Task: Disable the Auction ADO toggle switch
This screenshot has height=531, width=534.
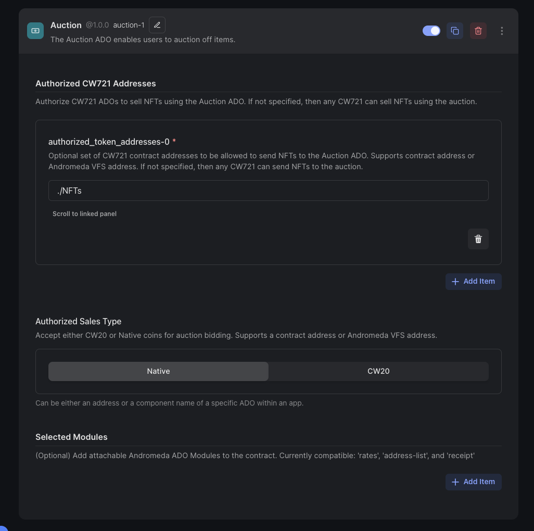Action: pos(431,31)
